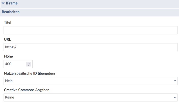179x104 pixels.
Task: Increase Höhe with the up stepper arrow
Action: (x=29, y=63)
